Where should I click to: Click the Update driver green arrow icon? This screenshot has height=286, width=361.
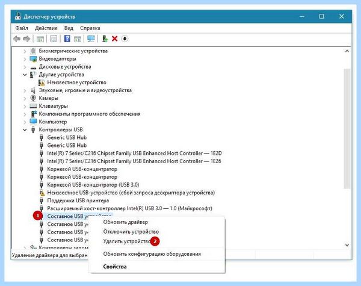(x=105, y=39)
